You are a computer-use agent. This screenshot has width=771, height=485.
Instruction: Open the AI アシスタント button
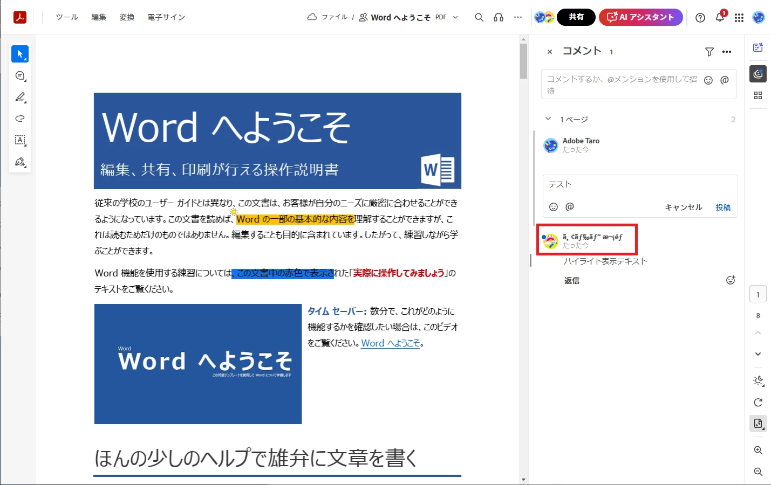coord(641,17)
